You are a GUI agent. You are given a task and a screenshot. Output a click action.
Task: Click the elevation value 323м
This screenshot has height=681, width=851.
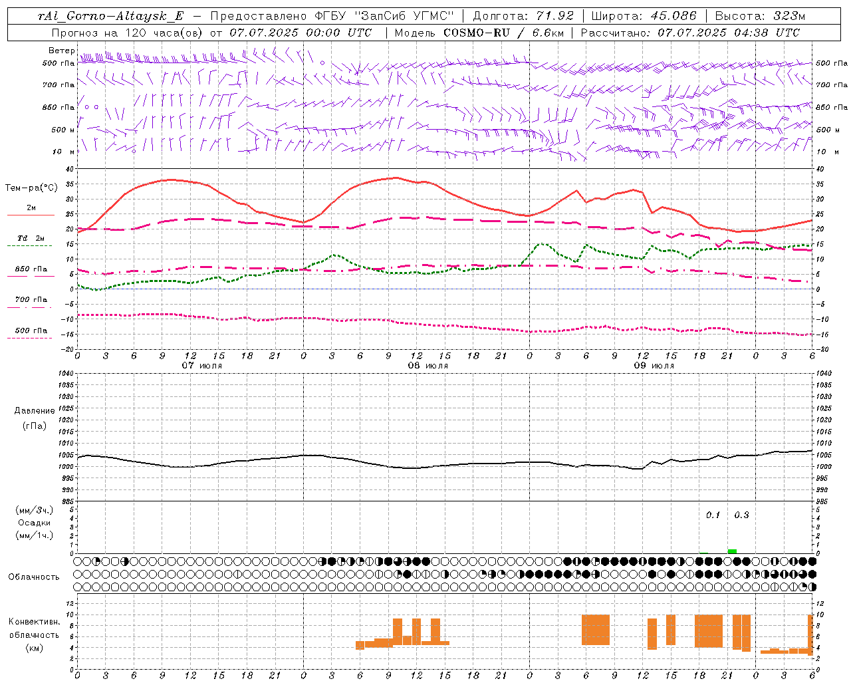click(789, 16)
